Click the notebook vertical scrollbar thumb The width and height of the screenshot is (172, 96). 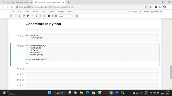click(x=171, y=72)
